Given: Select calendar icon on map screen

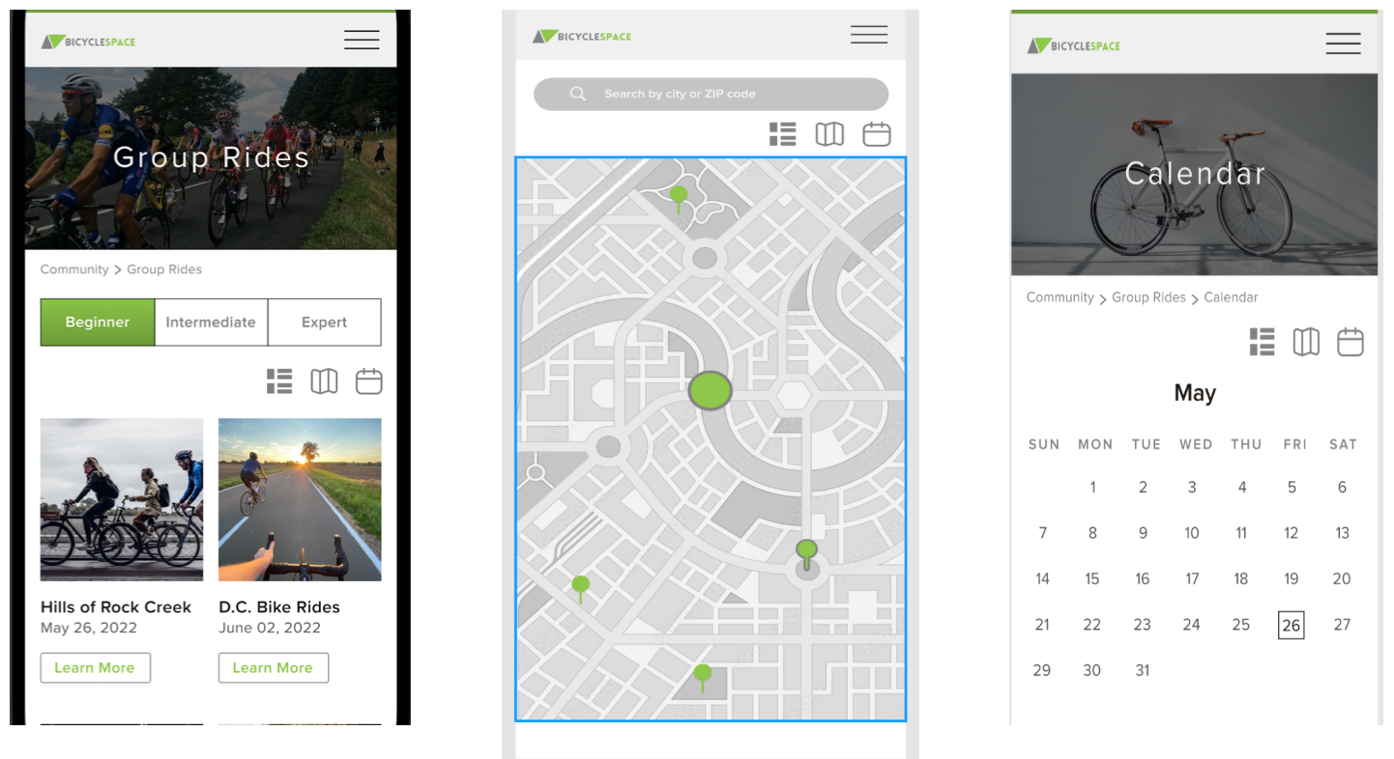Looking at the screenshot, I should click(x=877, y=134).
